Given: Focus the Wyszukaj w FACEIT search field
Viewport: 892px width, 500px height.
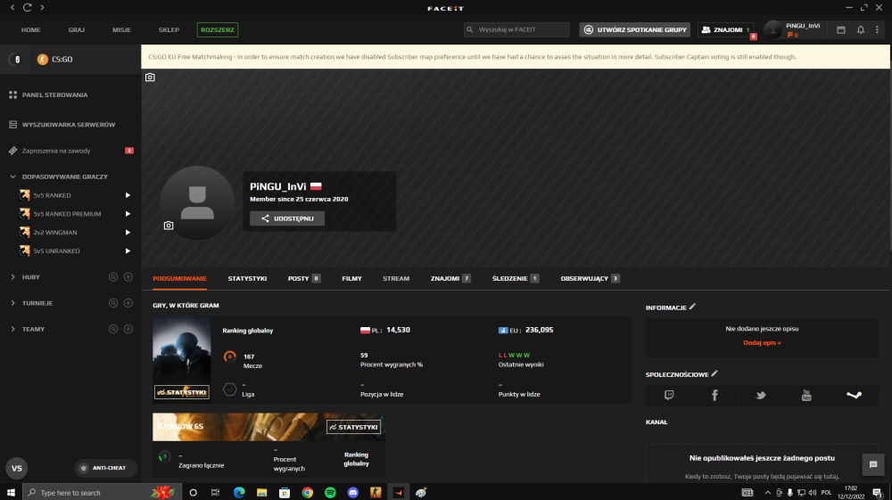Looking at the screenshot, I should pos(516,29).
